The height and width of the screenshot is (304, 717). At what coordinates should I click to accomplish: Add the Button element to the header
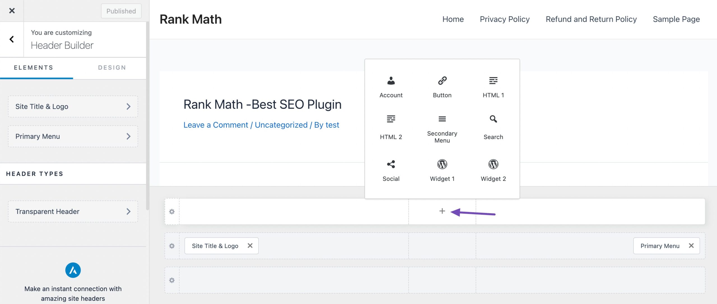coord(442,87)
